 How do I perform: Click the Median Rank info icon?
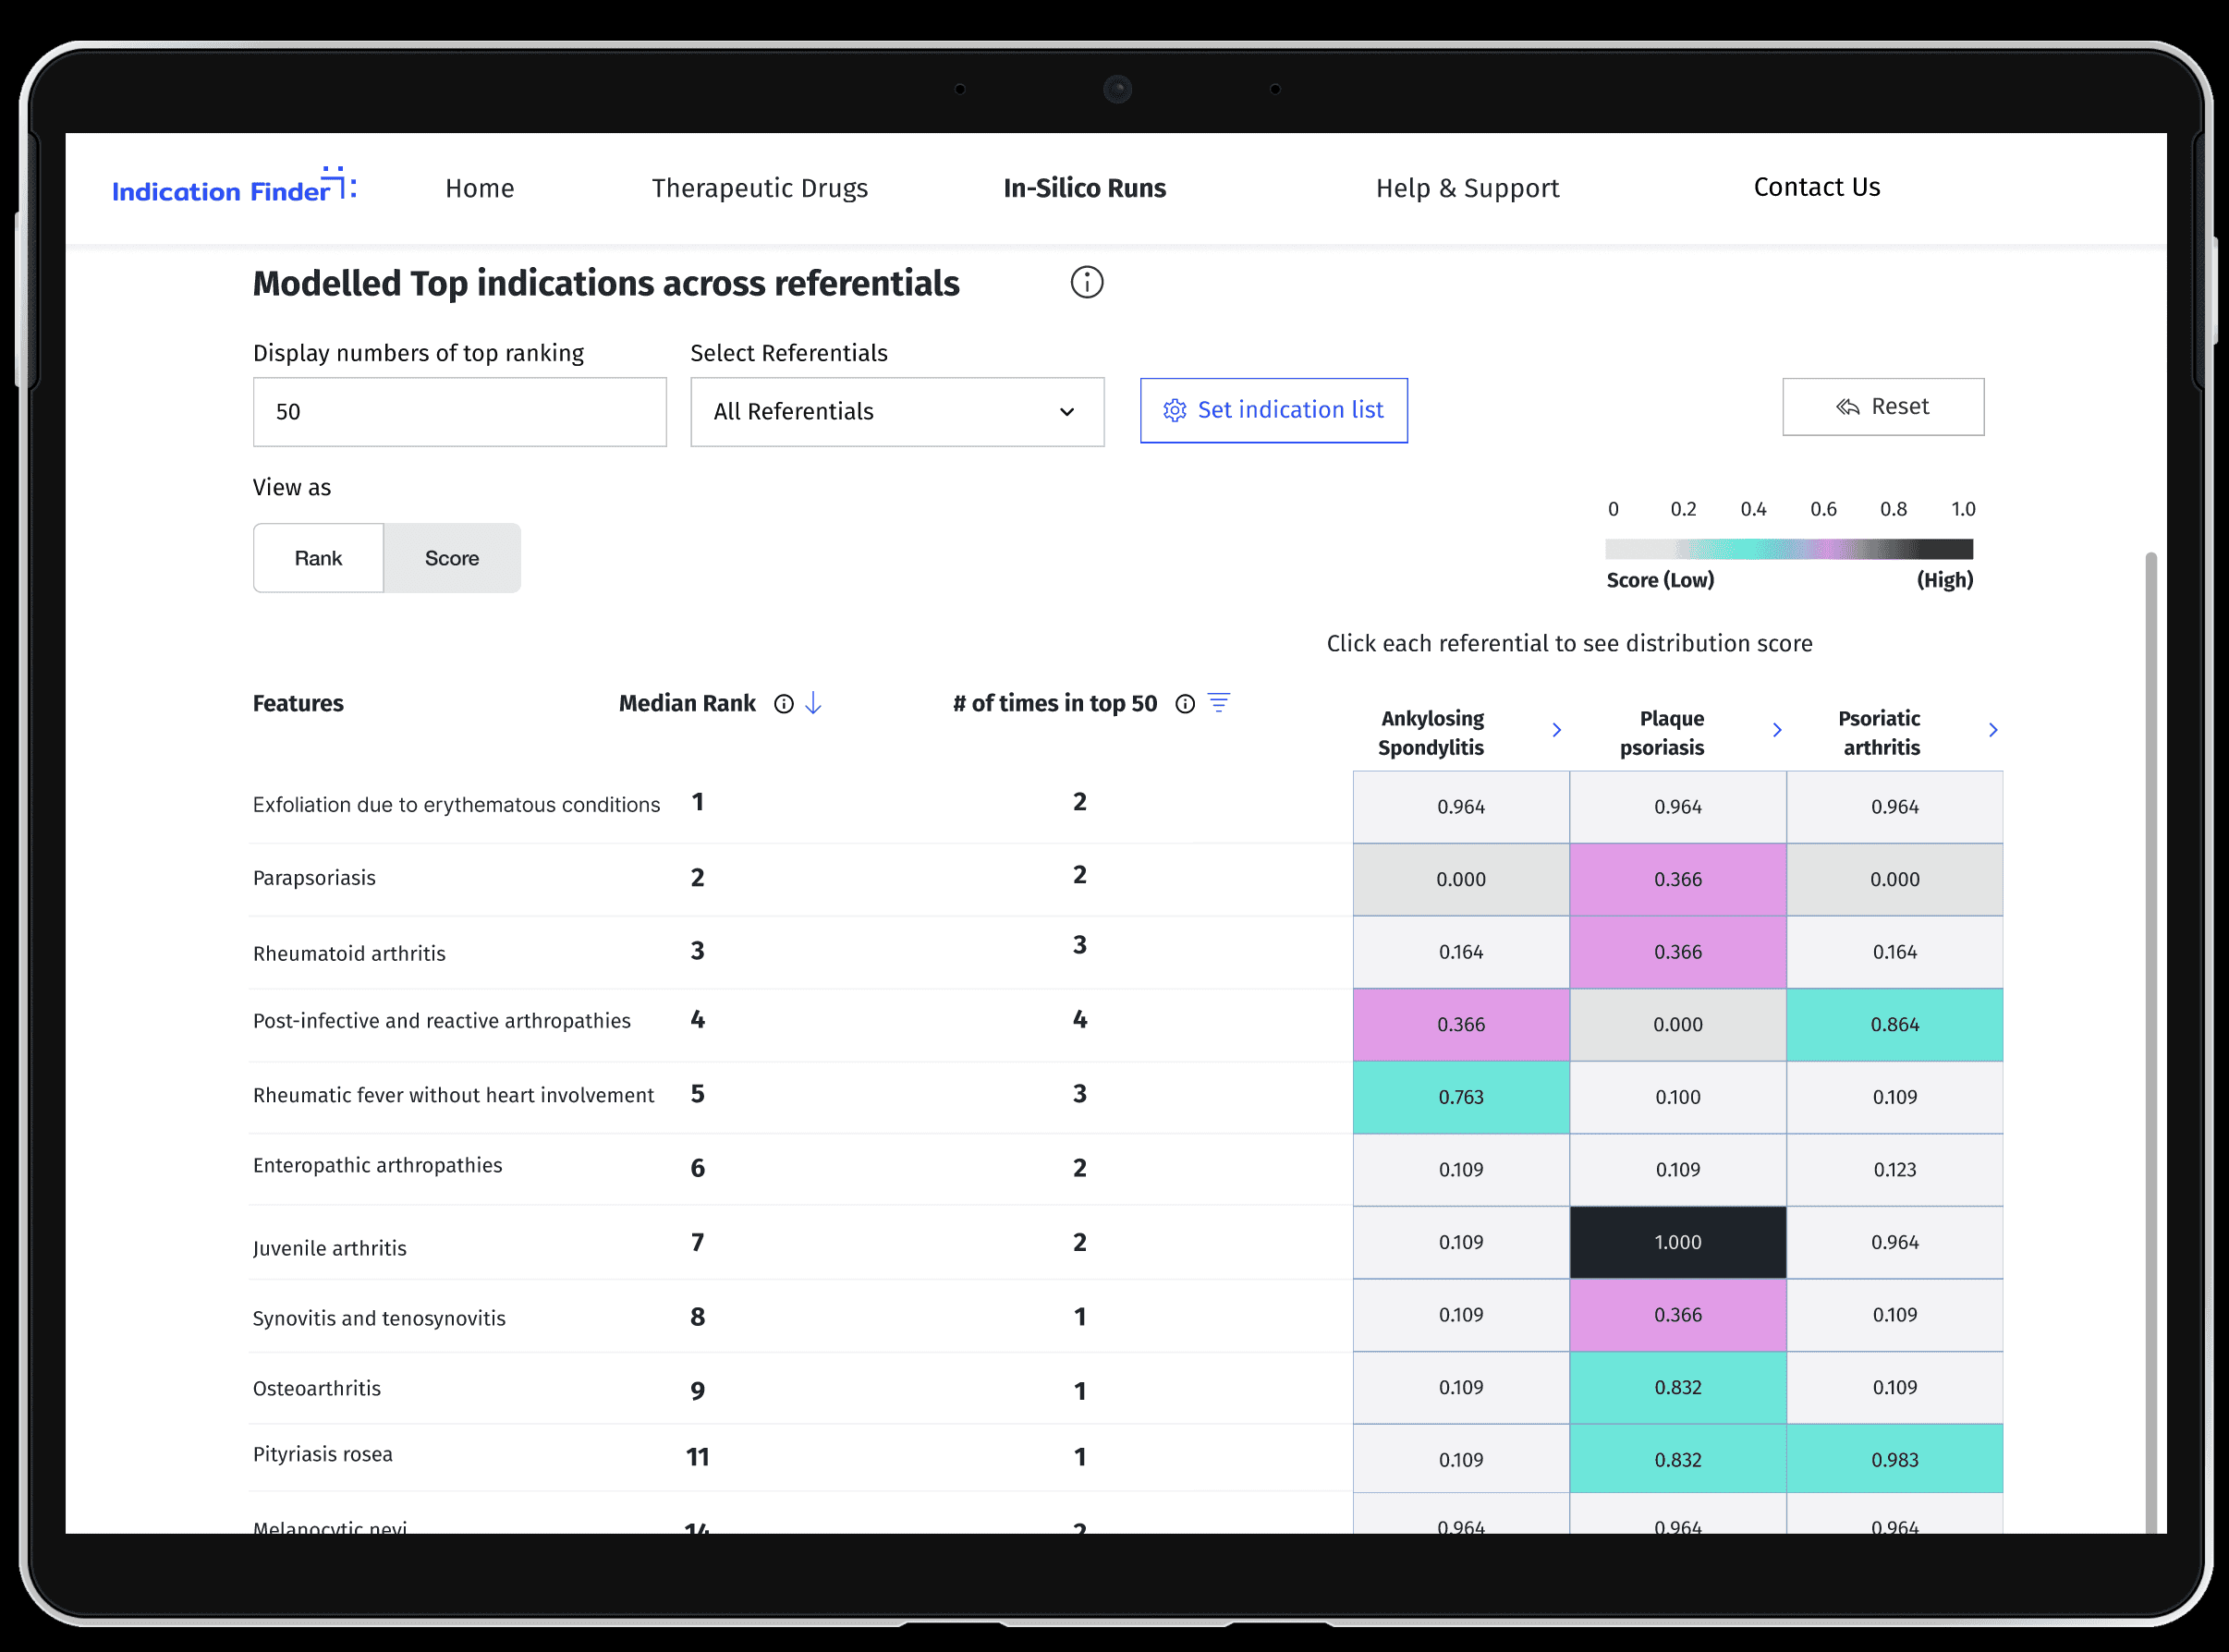tap(784, 704)
